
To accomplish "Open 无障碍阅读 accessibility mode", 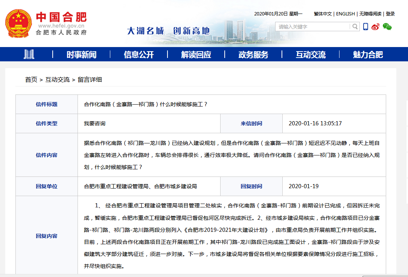I will 370,14.
